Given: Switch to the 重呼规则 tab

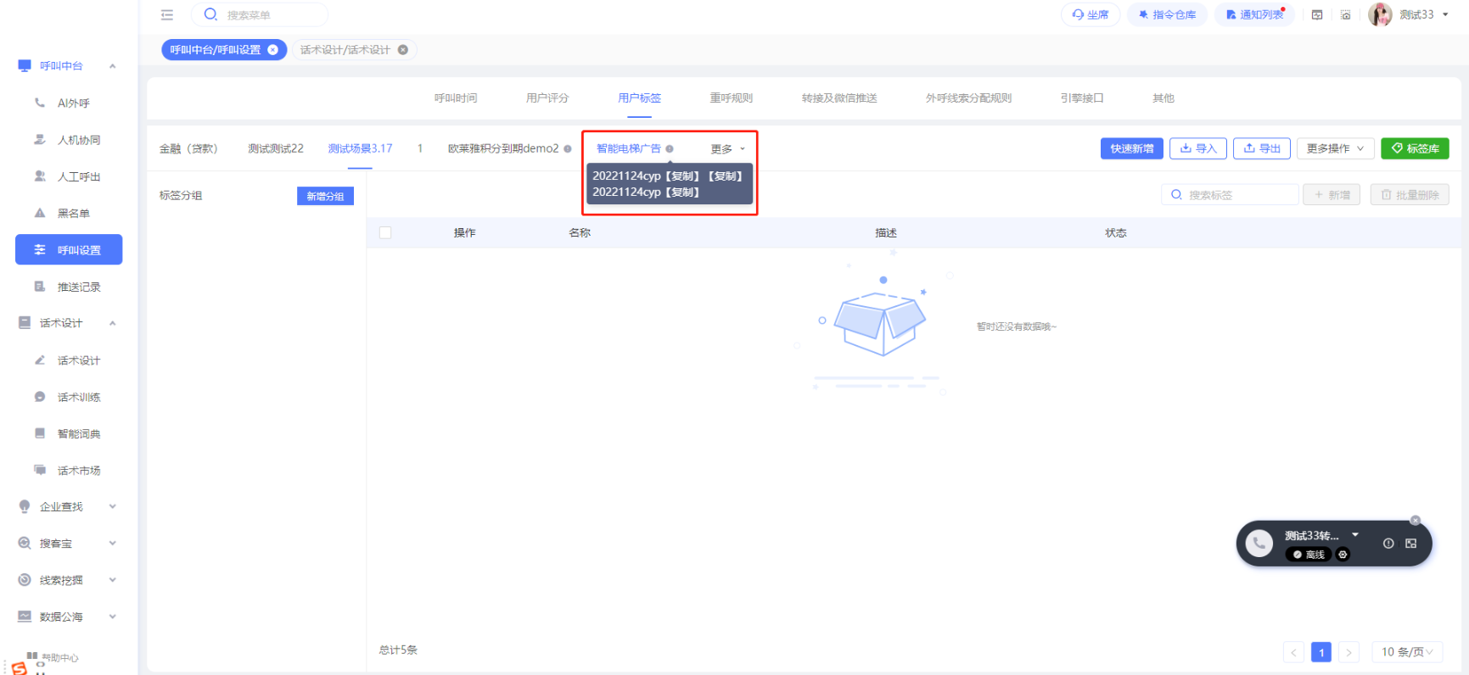Looking at the screenshot, I should coord(731,98).
